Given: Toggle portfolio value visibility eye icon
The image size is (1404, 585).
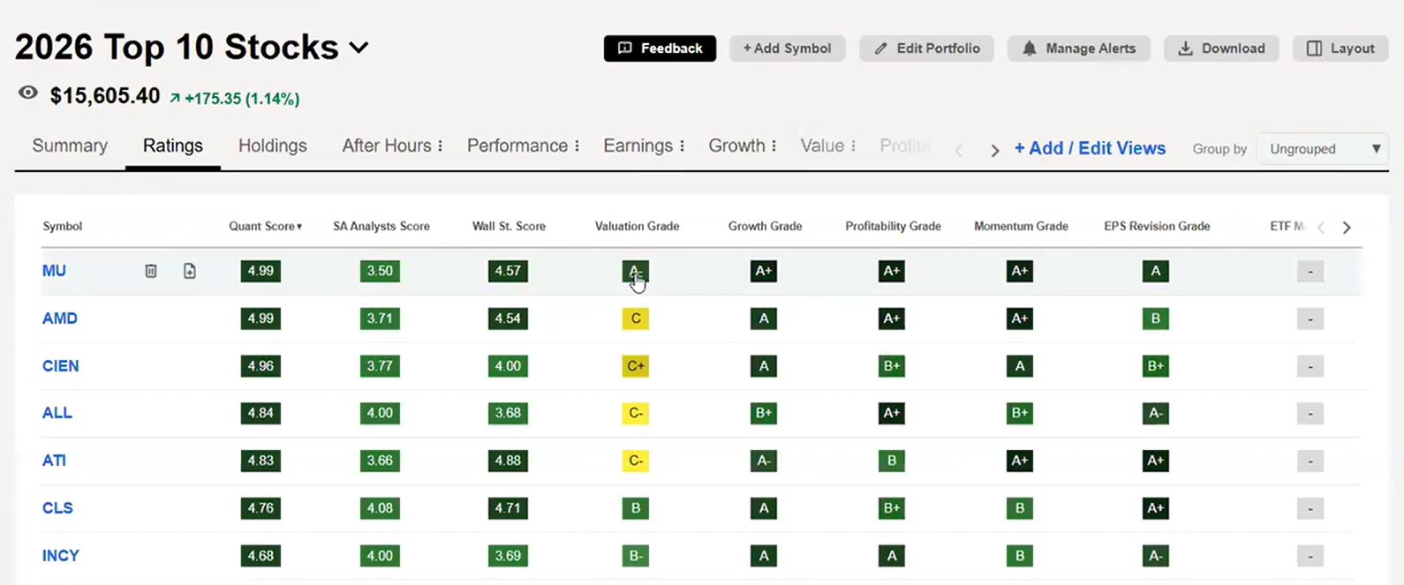Looking at the screenshot, I should (x=28, y=93).
